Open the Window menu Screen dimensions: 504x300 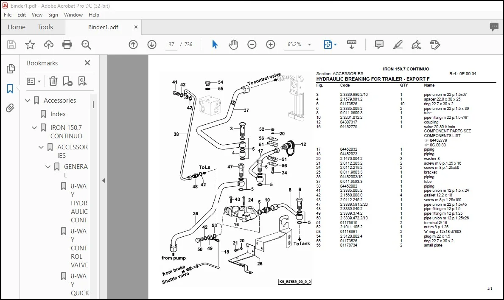coord(73,15)
